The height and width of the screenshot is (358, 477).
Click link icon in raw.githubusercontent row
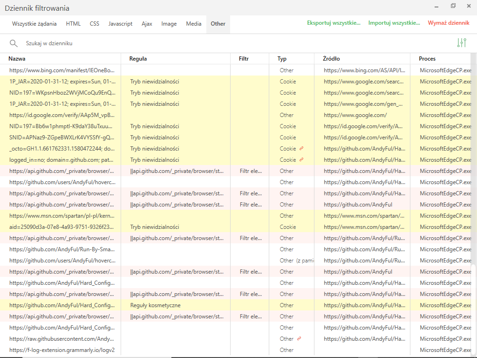pyautogui.click(x=299, y=339)
